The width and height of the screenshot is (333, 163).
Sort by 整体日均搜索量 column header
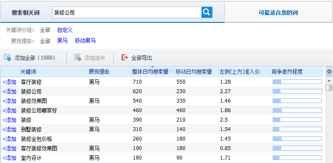[153, 72]
